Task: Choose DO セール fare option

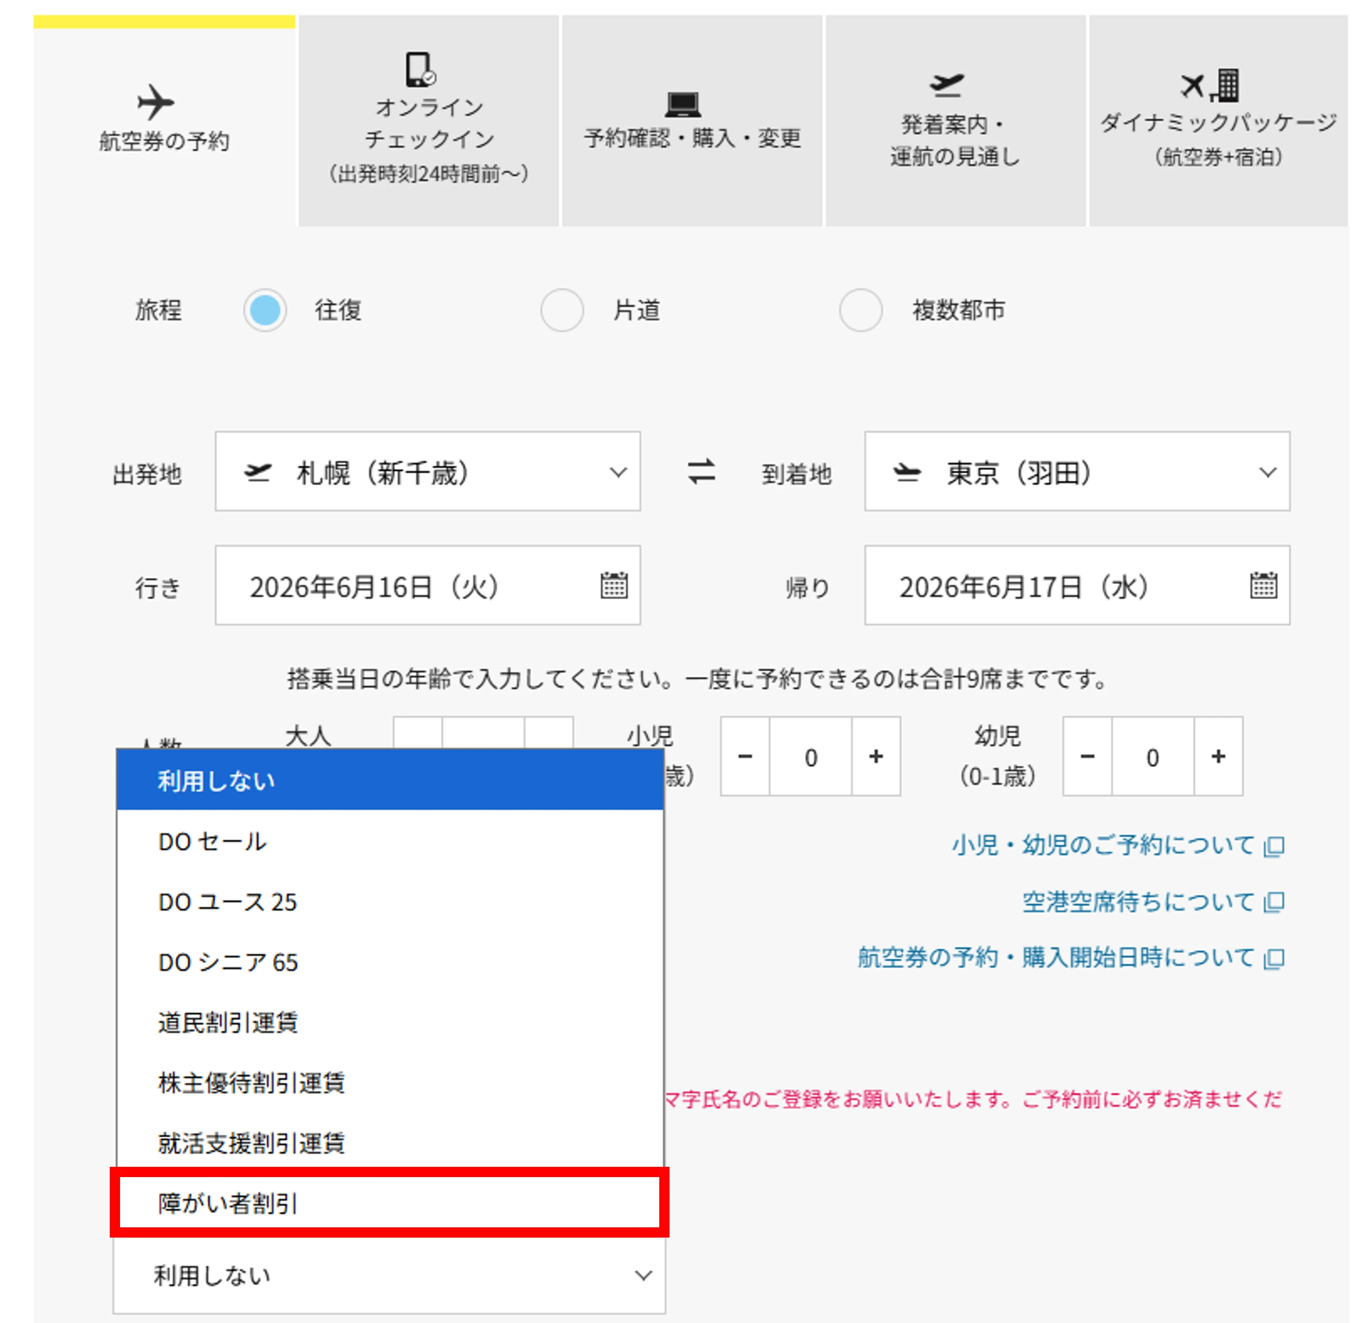Action: point(390,842)
